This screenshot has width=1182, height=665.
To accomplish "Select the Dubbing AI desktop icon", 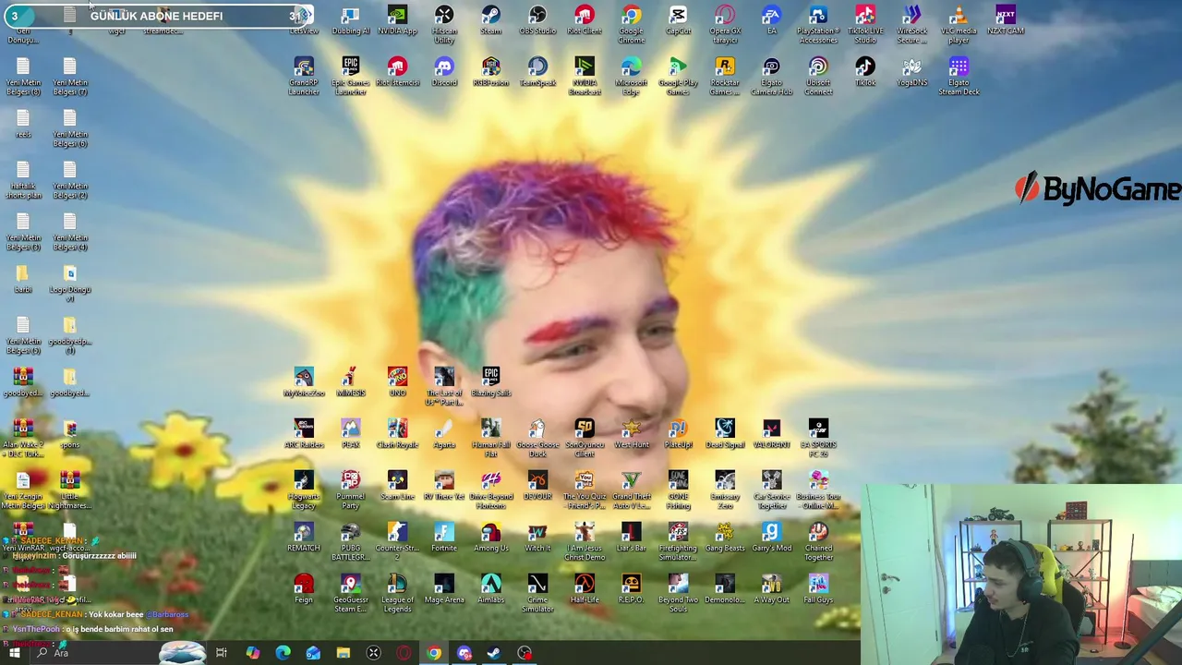I will (350, 21).
